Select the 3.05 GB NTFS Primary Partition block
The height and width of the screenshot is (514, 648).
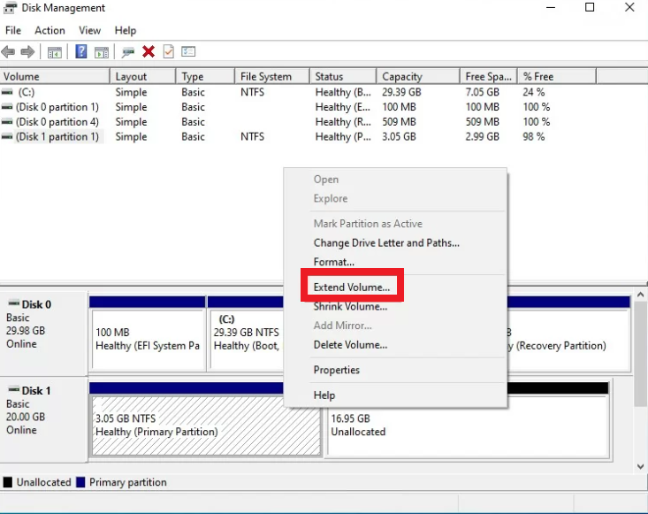click(x=206, y=418)
